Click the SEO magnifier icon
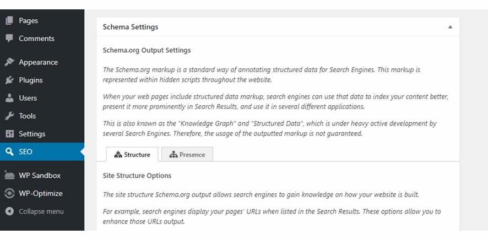 coord(9,152)
